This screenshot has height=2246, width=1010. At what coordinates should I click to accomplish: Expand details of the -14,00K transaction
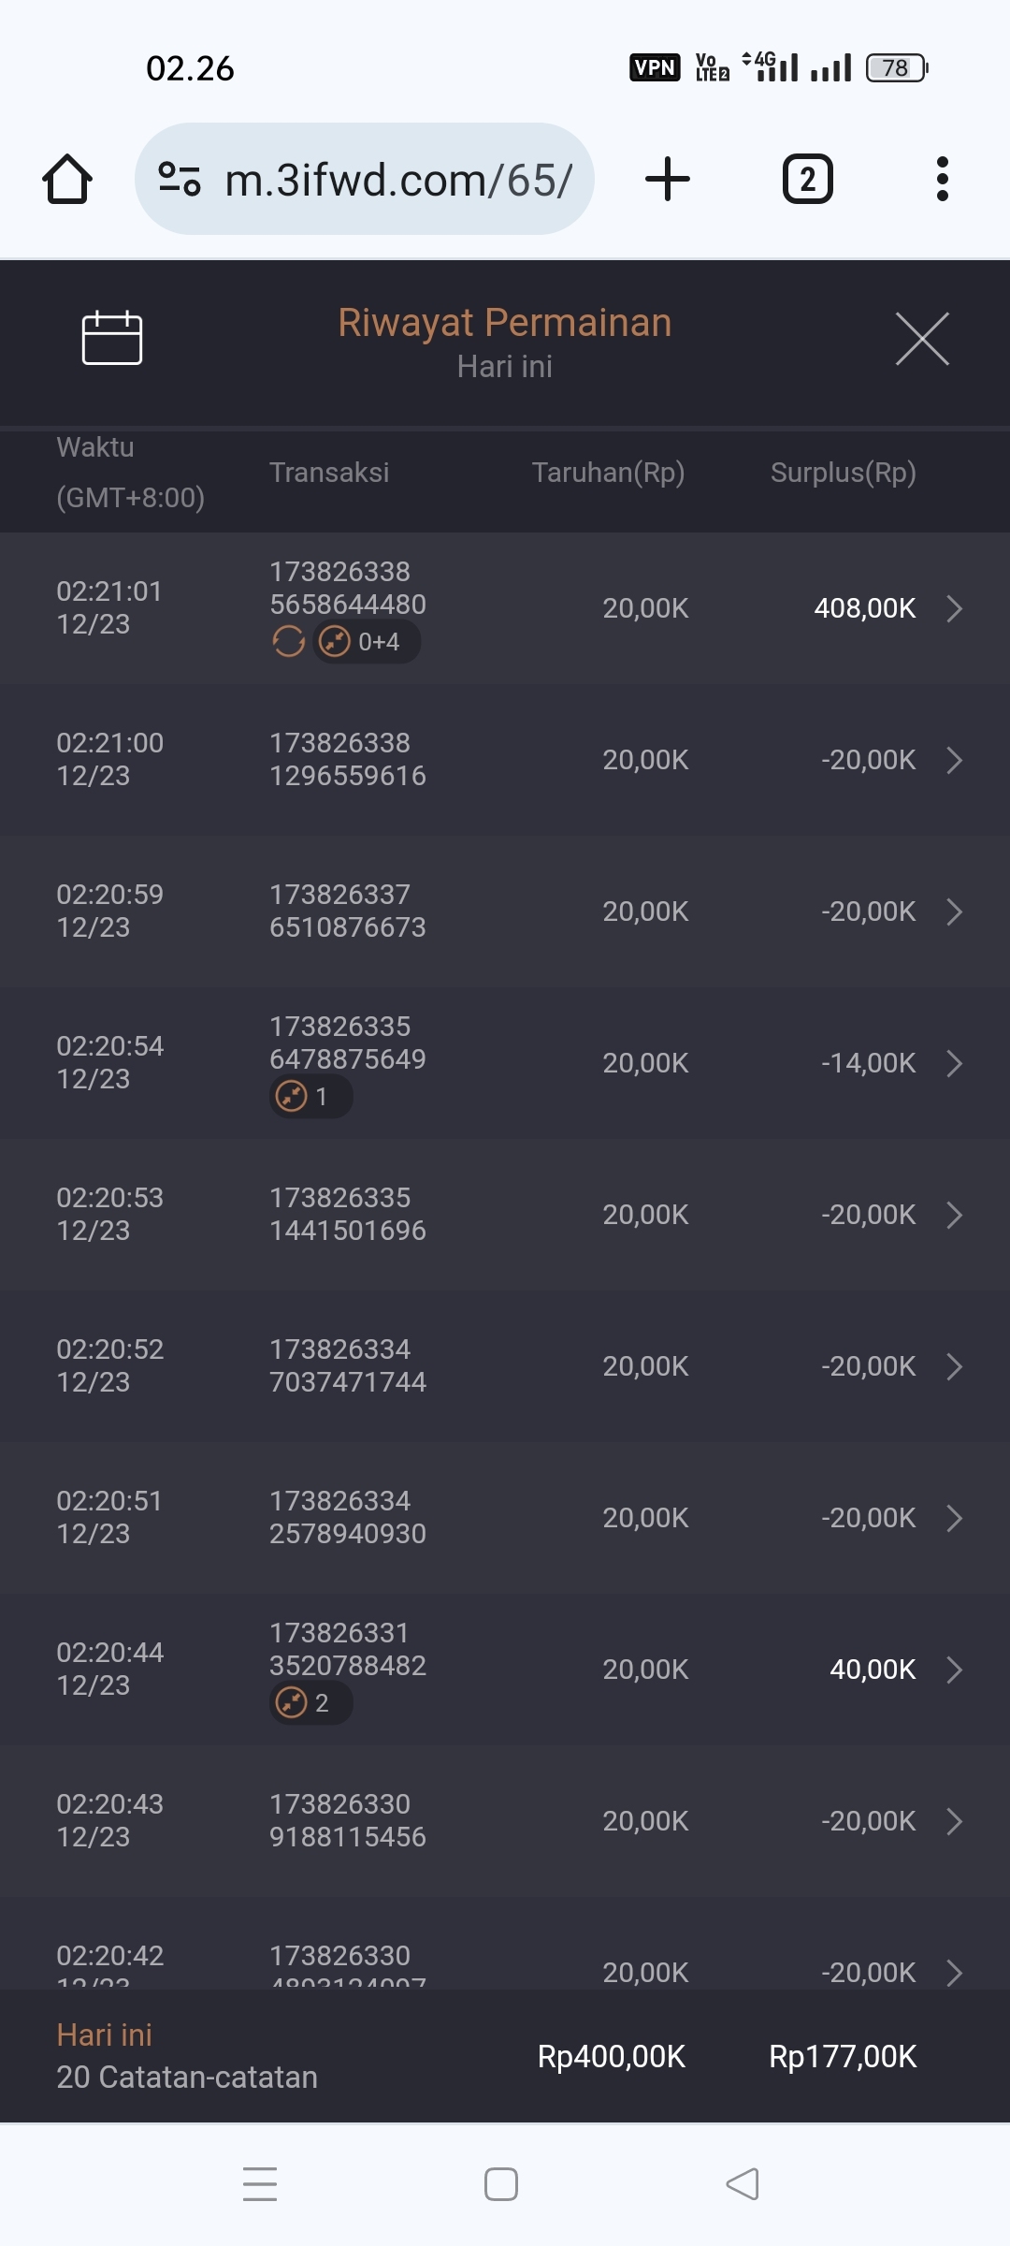[x=954, y=1063]
